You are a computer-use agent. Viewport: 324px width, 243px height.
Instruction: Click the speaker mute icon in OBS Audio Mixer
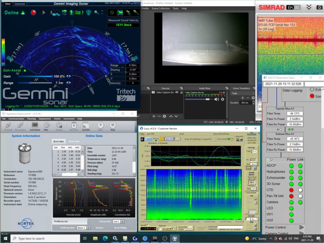click(217, 99)
